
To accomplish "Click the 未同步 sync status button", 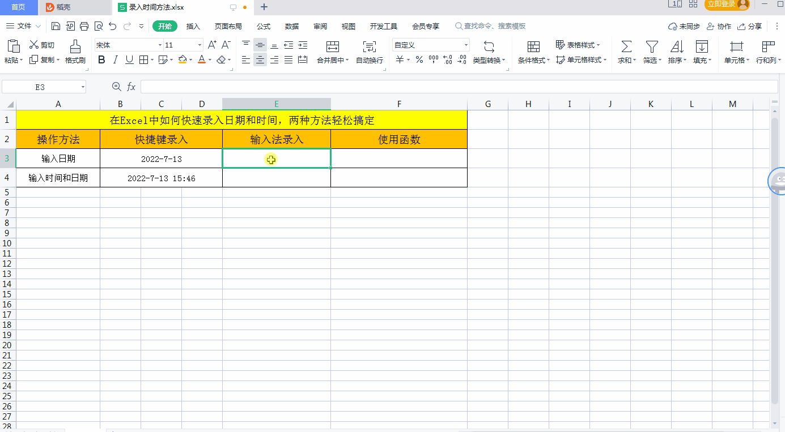I will (x=684, y=26).
